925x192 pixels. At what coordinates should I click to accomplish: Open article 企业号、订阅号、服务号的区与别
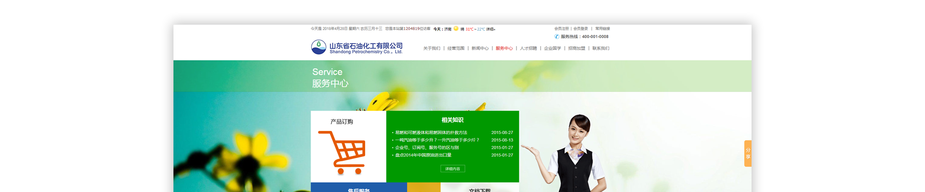click(427, 148)
